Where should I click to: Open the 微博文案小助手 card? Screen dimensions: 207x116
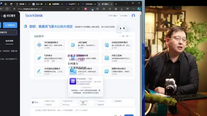[x=117, y=71]
